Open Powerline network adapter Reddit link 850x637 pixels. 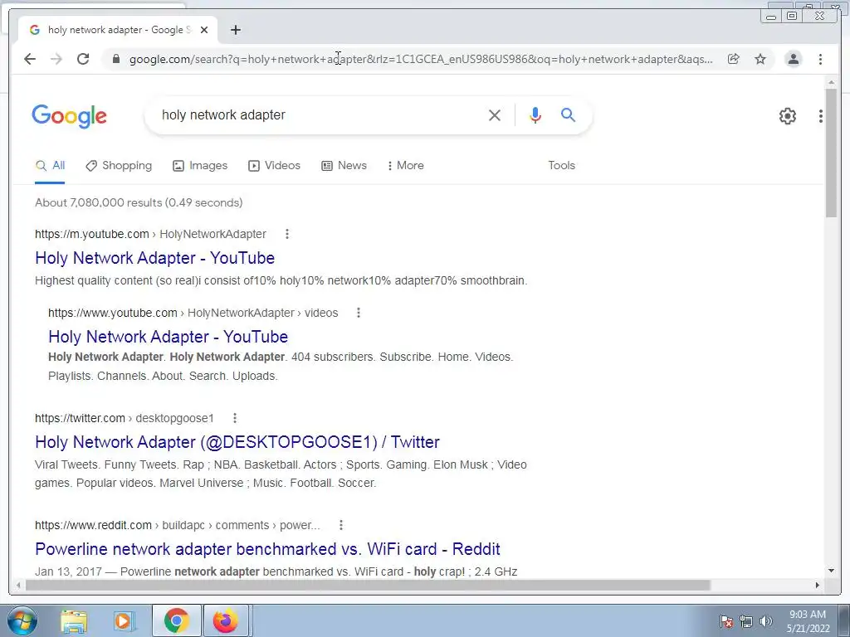click(268, 549)
